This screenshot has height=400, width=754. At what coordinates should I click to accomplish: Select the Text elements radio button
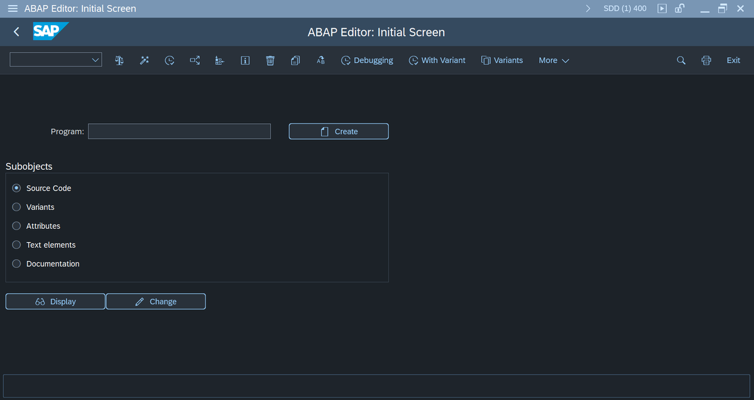[17, 245]
